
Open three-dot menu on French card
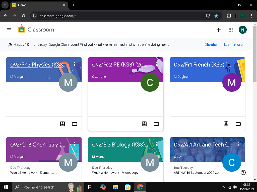pos(238,64)
